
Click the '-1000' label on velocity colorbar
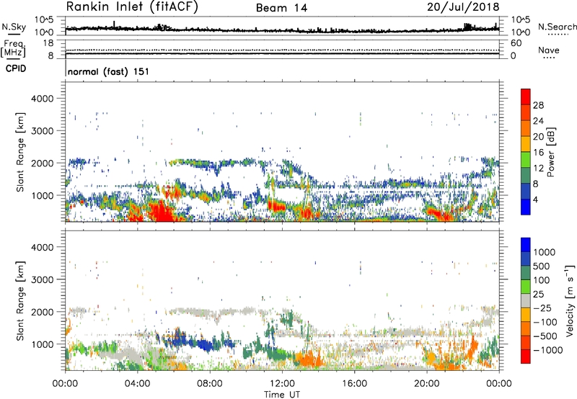click(548, 350)
